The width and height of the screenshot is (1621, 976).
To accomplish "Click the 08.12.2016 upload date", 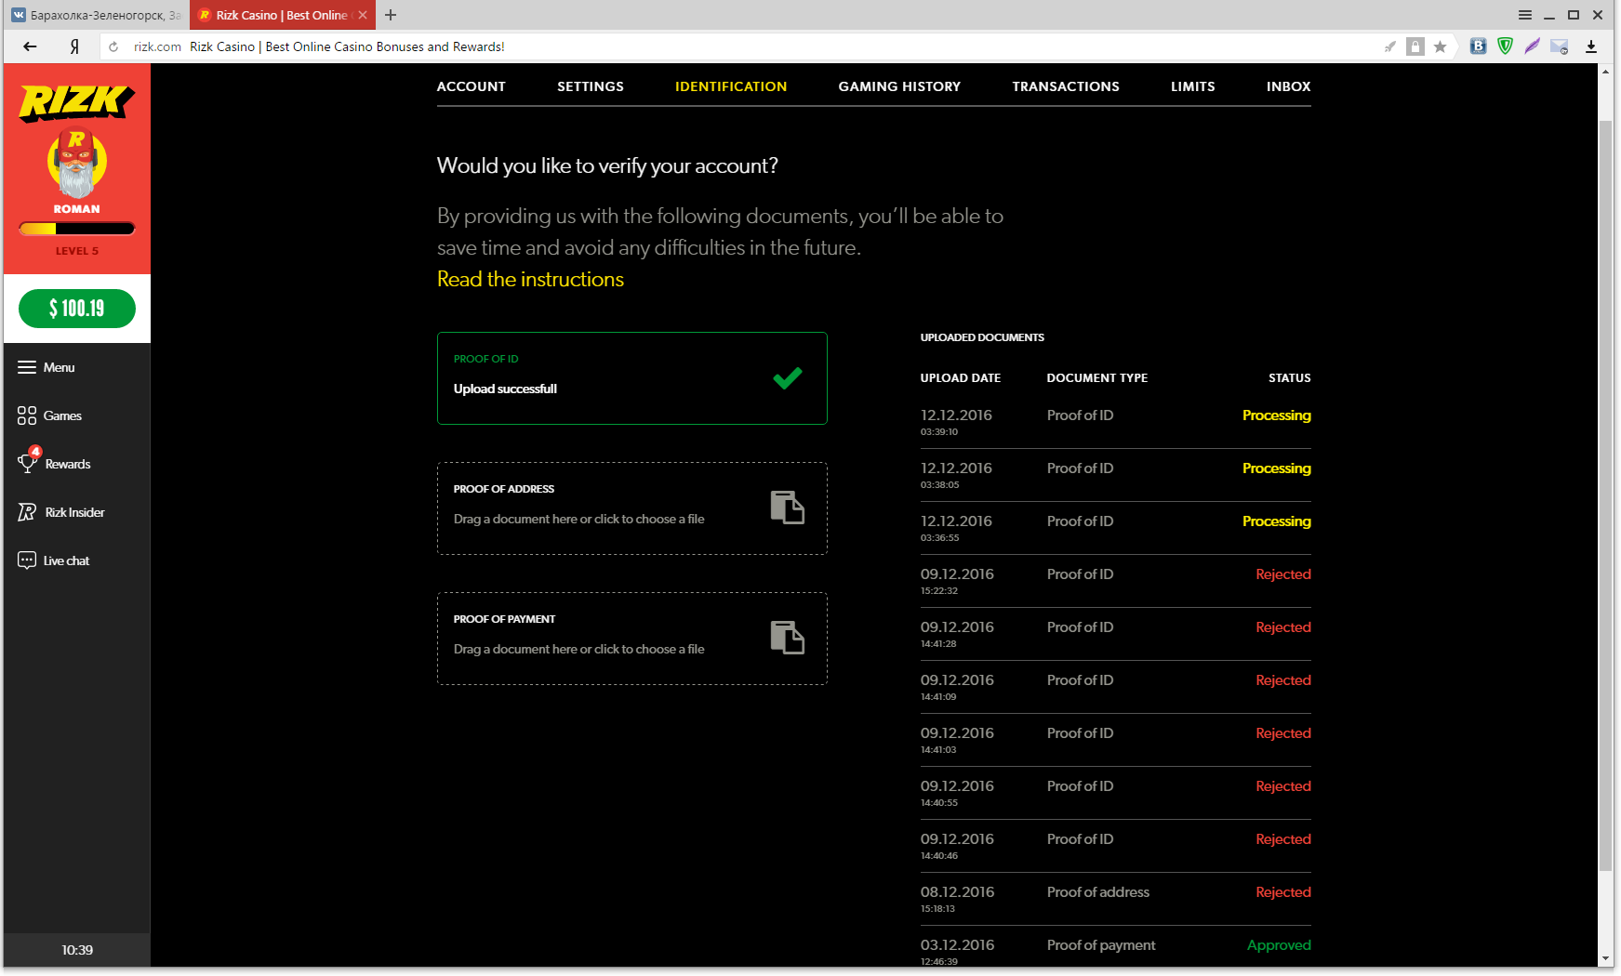I will [x=957, y=892].
